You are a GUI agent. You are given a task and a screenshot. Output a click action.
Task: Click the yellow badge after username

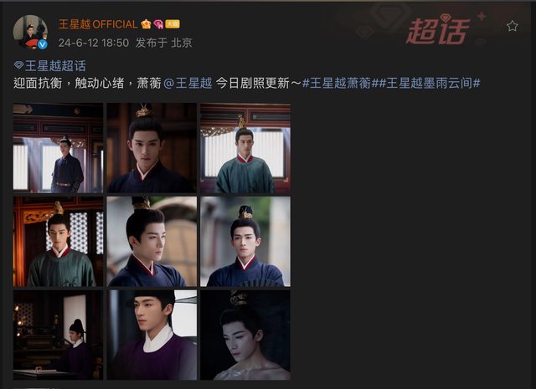[173, 24]
